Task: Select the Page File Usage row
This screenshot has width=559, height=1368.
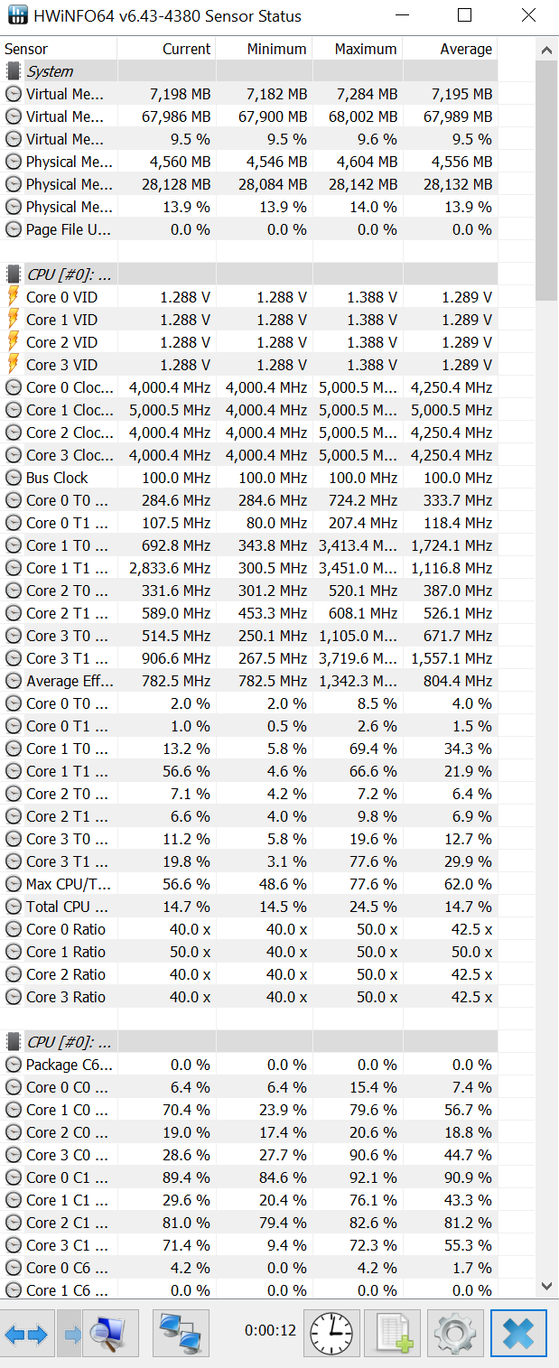Action: (68, 229)
